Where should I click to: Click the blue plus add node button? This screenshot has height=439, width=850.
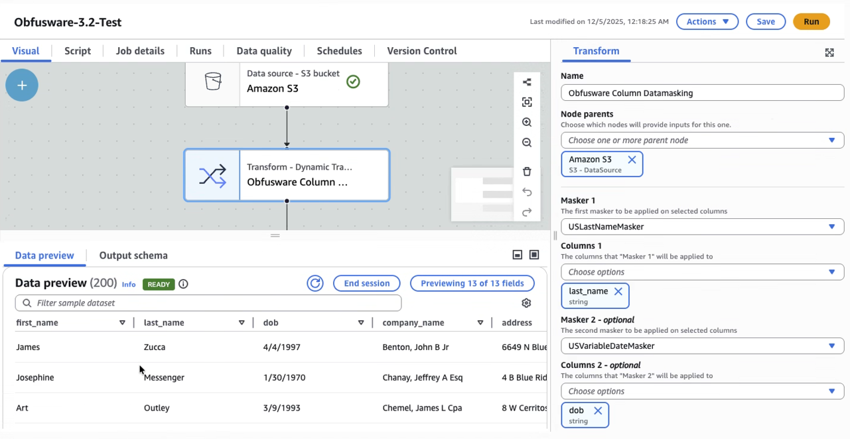[22, 86]
